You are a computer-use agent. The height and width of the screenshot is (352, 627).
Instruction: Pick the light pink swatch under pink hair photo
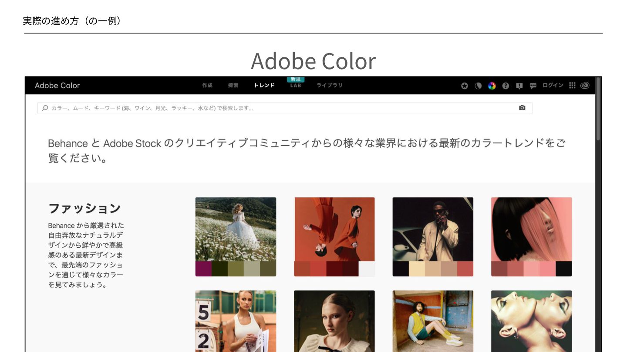tap(532, 269)
